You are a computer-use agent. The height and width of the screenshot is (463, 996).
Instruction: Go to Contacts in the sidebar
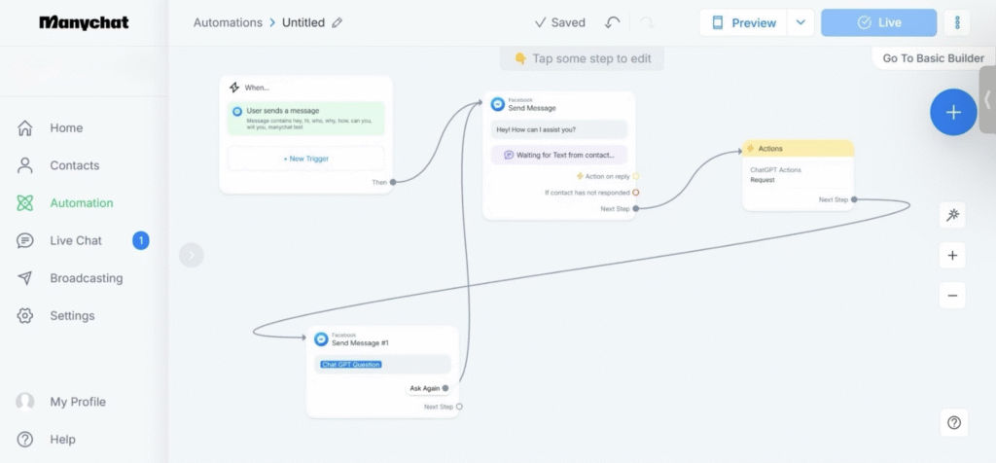tap(75, 165)
